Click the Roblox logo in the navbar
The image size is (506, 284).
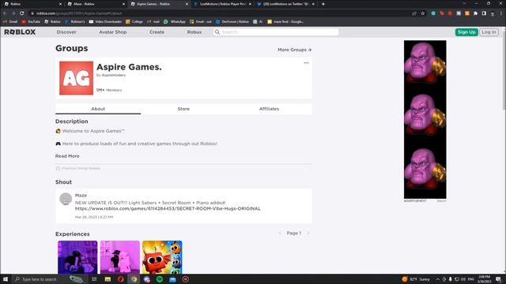coord(20,32)
